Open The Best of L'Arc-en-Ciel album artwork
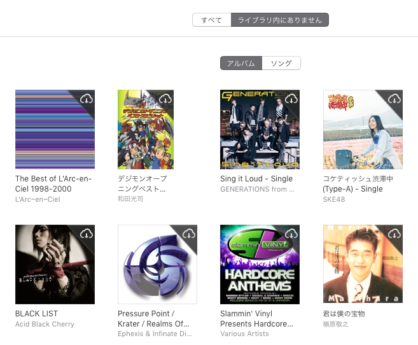This screenshot has width=418, height=345. pyautogui.click(x=55, y=130)
